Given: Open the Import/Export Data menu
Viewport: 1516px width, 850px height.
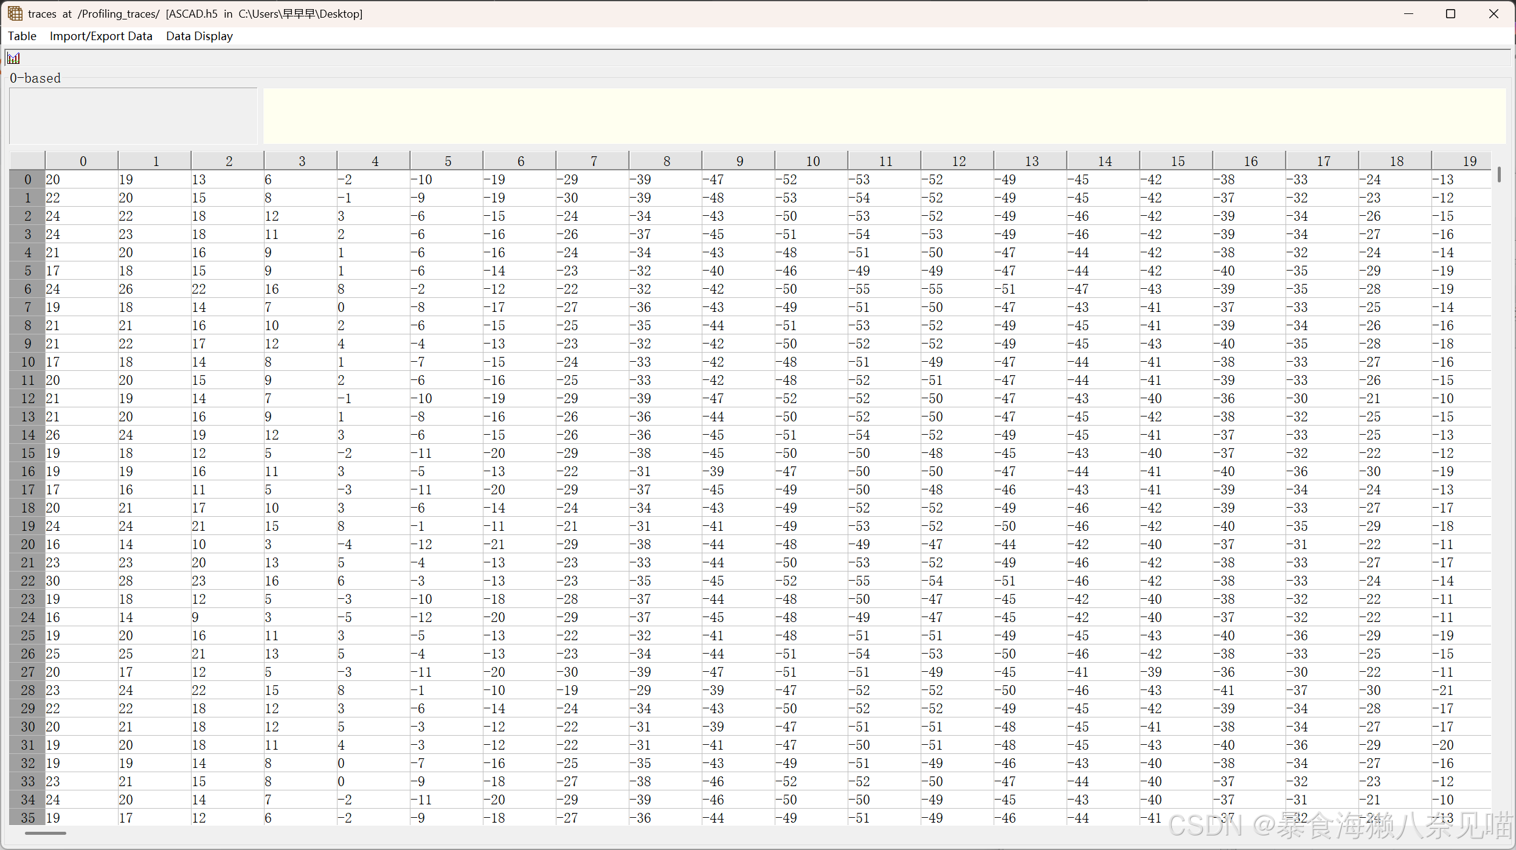Looking at the screenshot, I should [101, 36].
